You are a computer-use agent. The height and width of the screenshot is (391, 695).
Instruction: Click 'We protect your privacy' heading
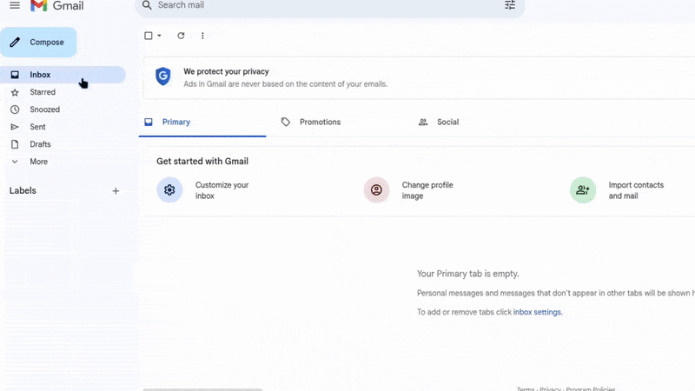pos(226,71)
